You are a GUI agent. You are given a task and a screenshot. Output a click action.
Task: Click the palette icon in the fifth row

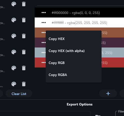pos(14,68)
